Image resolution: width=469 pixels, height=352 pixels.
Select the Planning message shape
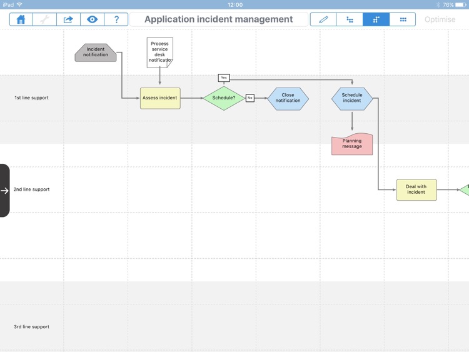coord(351,144)
